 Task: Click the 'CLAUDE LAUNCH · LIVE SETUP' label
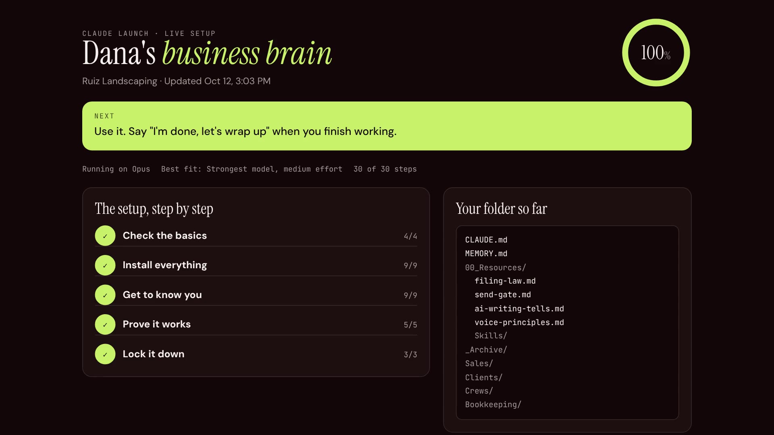point(149,33)
